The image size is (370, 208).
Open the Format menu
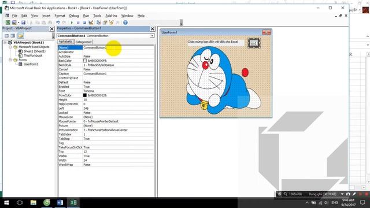coord(60,16)
